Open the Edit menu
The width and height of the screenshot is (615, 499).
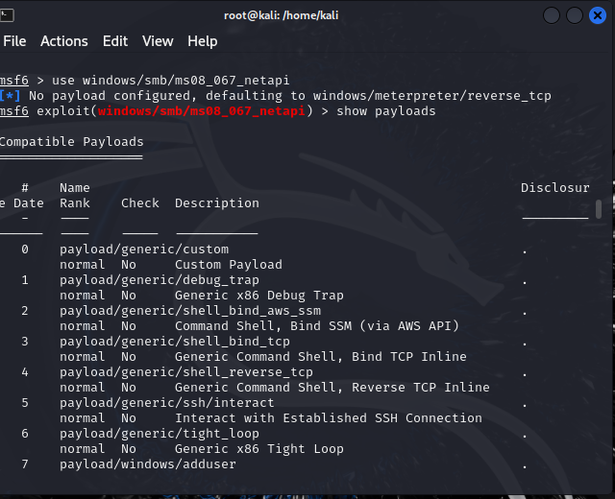tap(115, 41)
